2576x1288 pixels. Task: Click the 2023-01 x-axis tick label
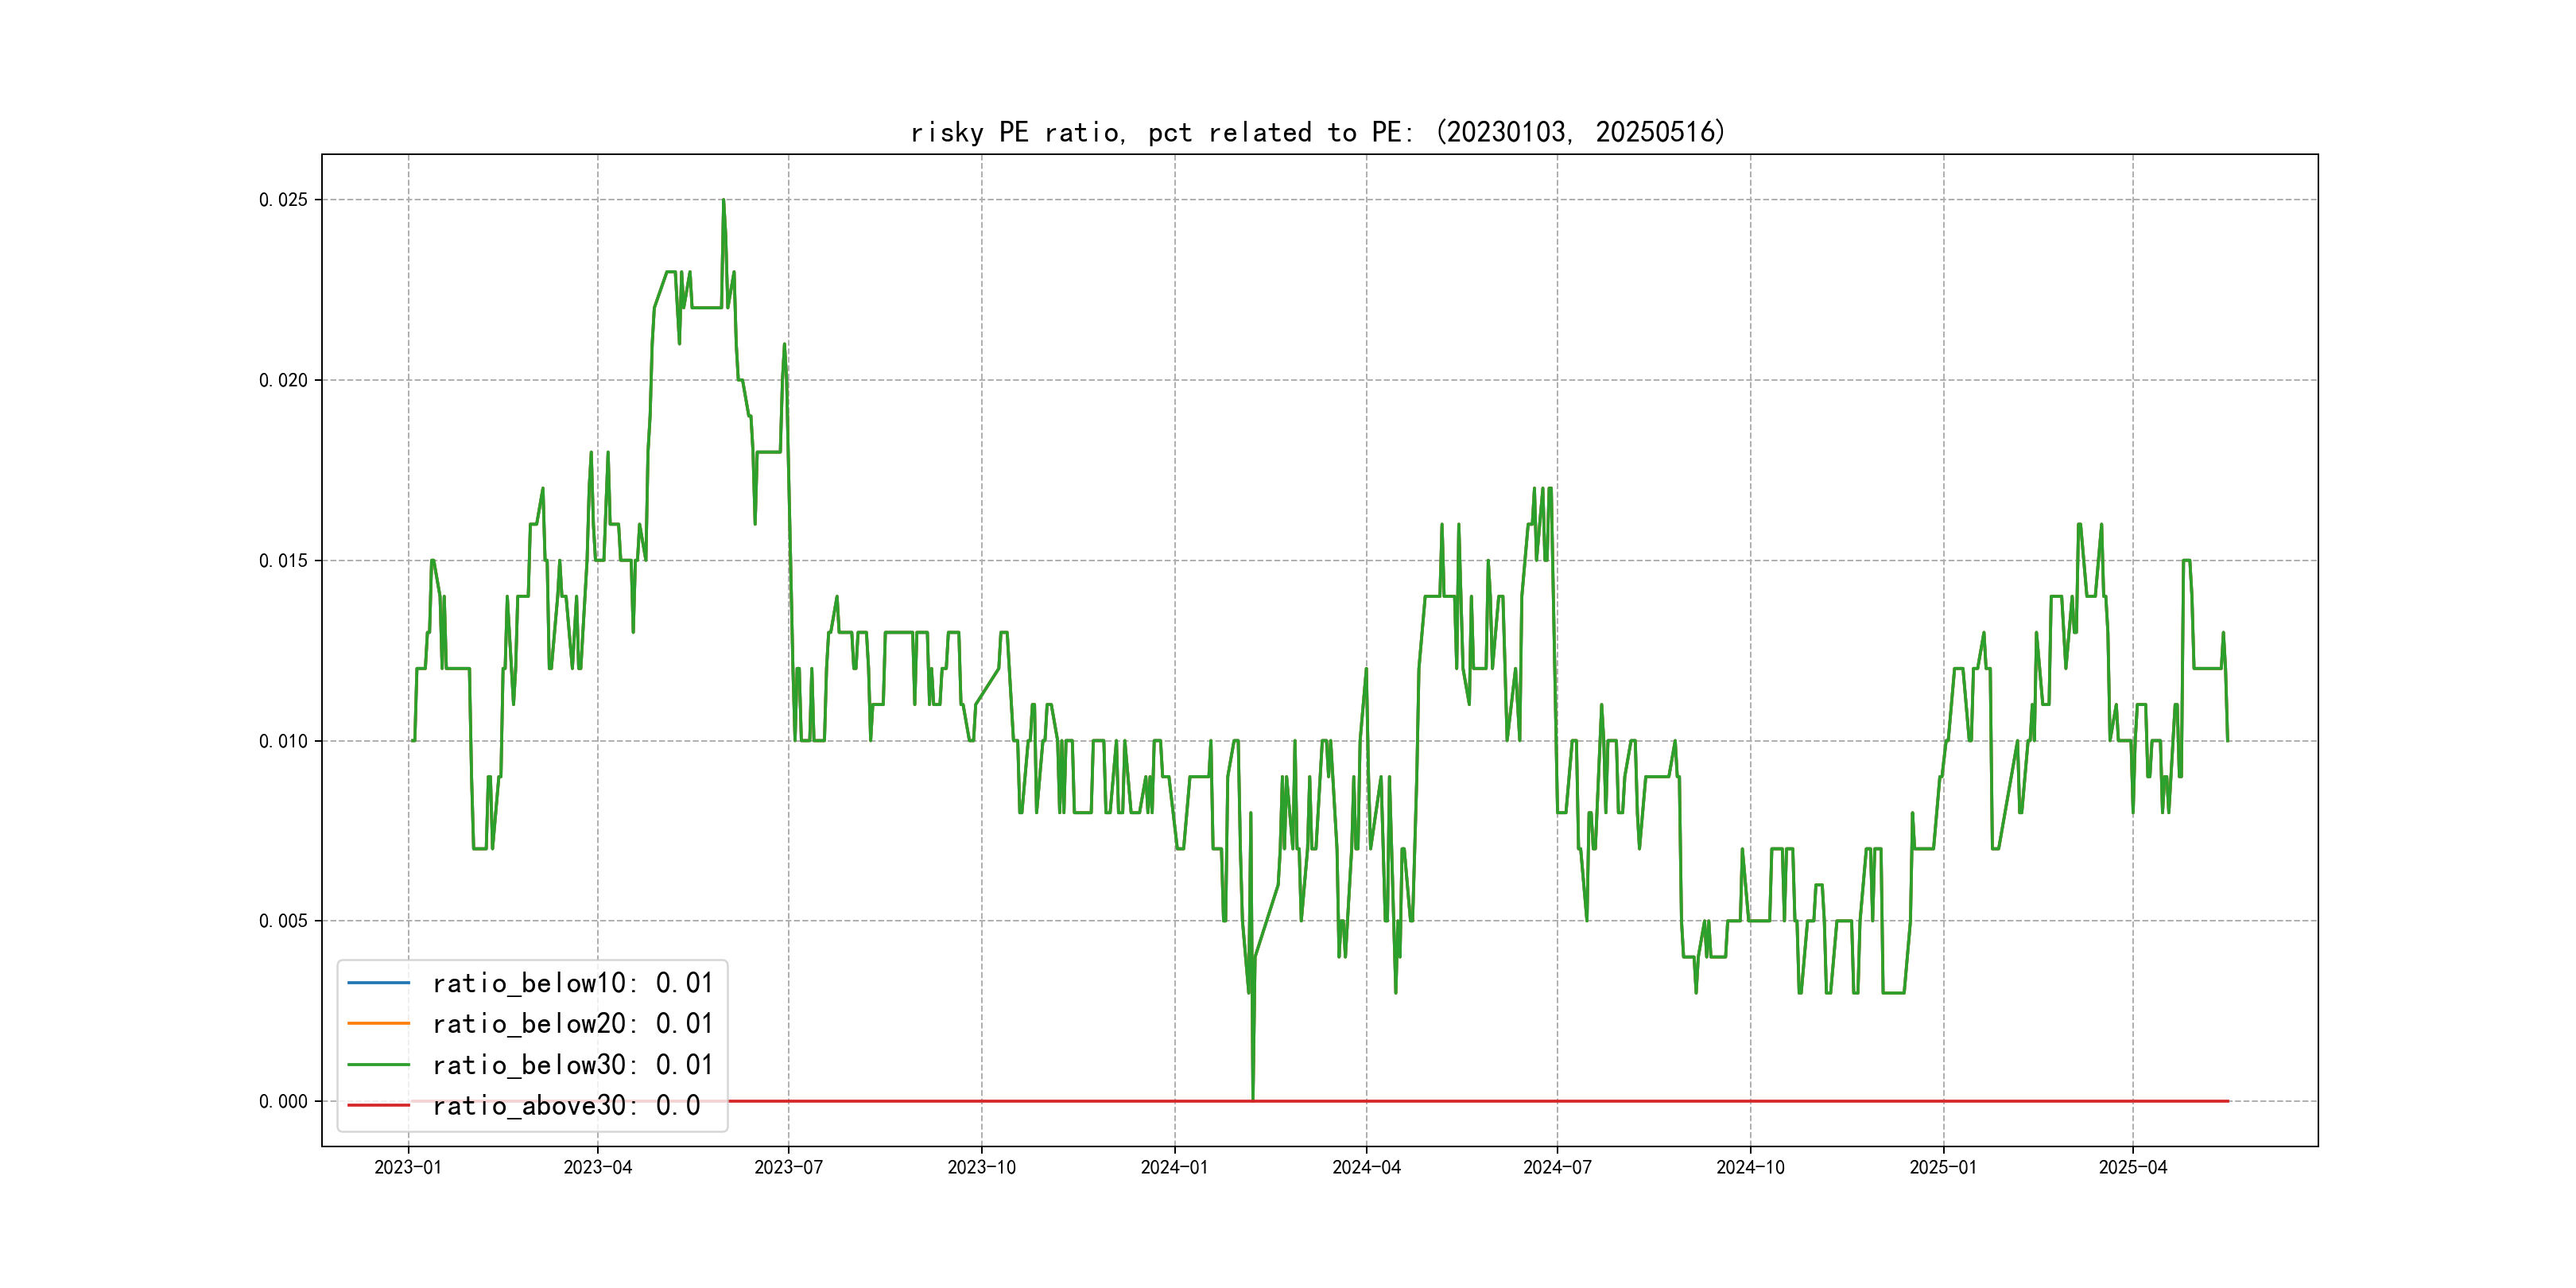click(408, 1168)
